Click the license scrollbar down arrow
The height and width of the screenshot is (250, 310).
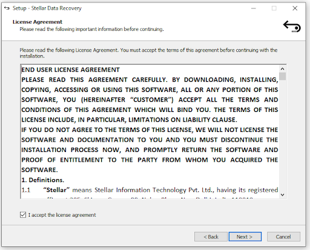click(283, 195)
